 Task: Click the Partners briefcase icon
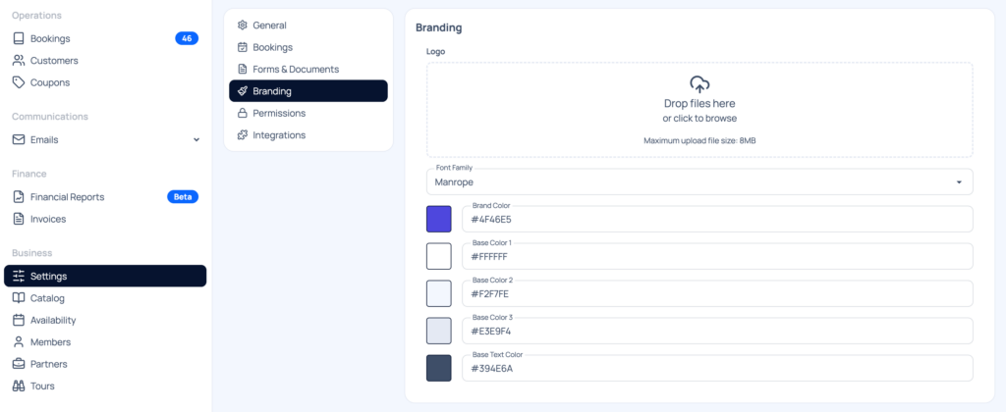[x=19, y=364]
